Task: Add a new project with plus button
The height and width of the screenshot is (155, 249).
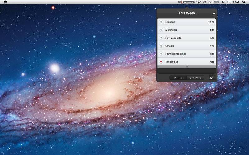Action: (x=214, y=13)
